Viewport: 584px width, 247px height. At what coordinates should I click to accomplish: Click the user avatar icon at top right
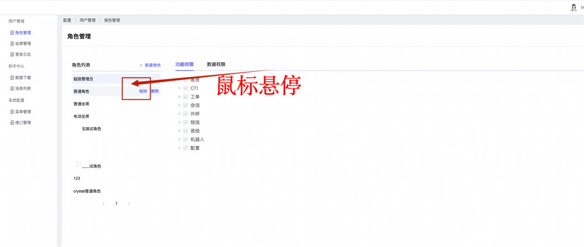pos(574,7)
